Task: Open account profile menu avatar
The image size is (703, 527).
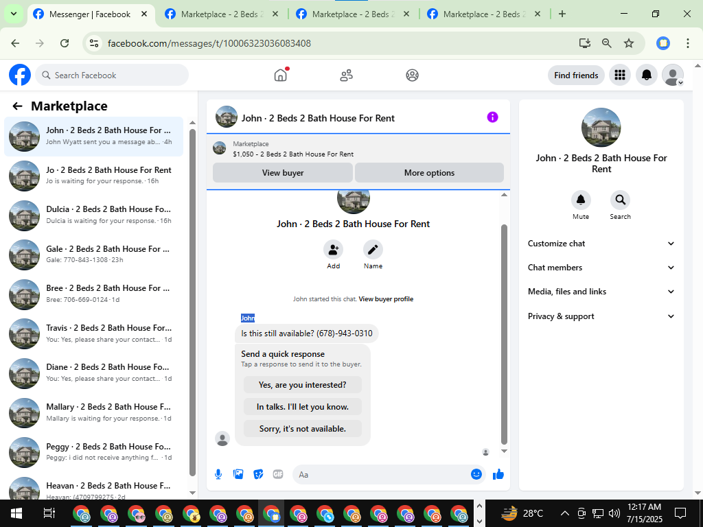Action: coord(673,75)
